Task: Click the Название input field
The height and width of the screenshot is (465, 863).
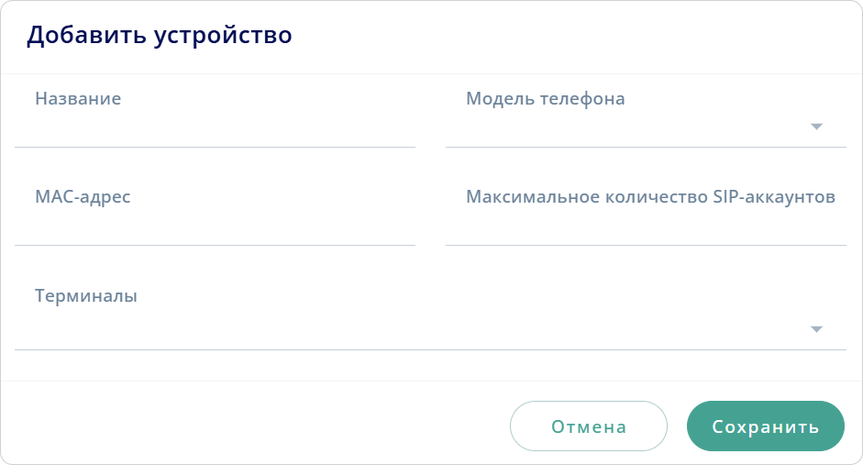Action: 215,127
